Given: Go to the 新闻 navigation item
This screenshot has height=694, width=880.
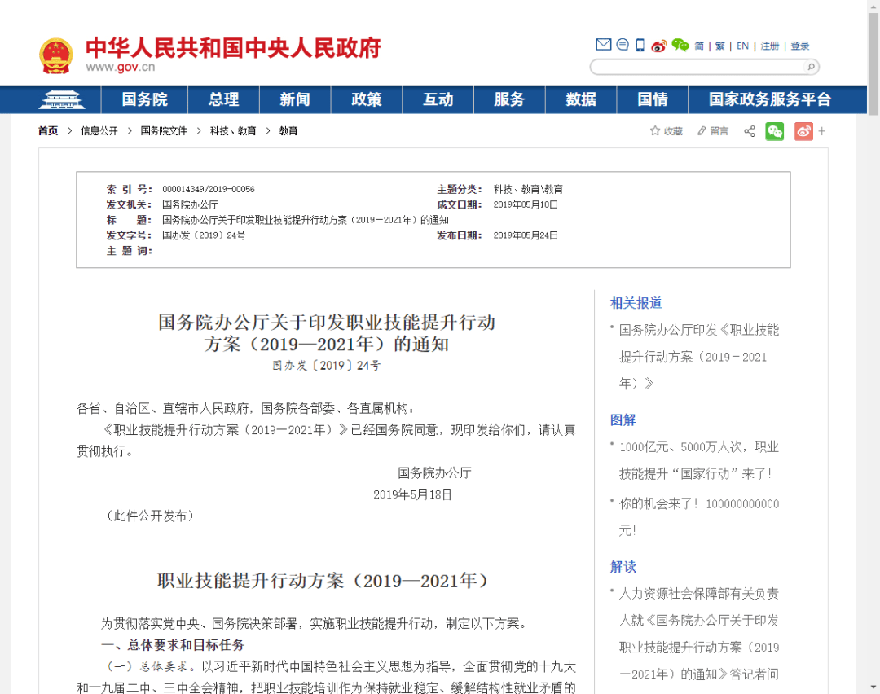Looking at the screenshot, I should click(x=295, y=99).
